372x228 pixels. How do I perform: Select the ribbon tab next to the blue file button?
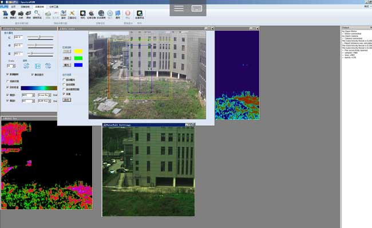click(14, 7)
